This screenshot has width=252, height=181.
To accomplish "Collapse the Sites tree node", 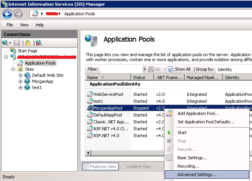I will (13, 69).
